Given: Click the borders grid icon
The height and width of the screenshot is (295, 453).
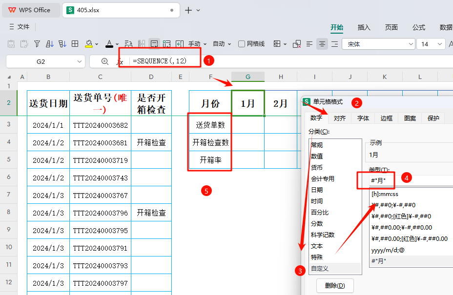Looking at the screenshot, I should 277,44.
